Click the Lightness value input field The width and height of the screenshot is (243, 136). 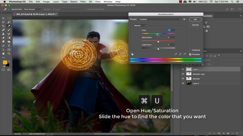(171, 45)
